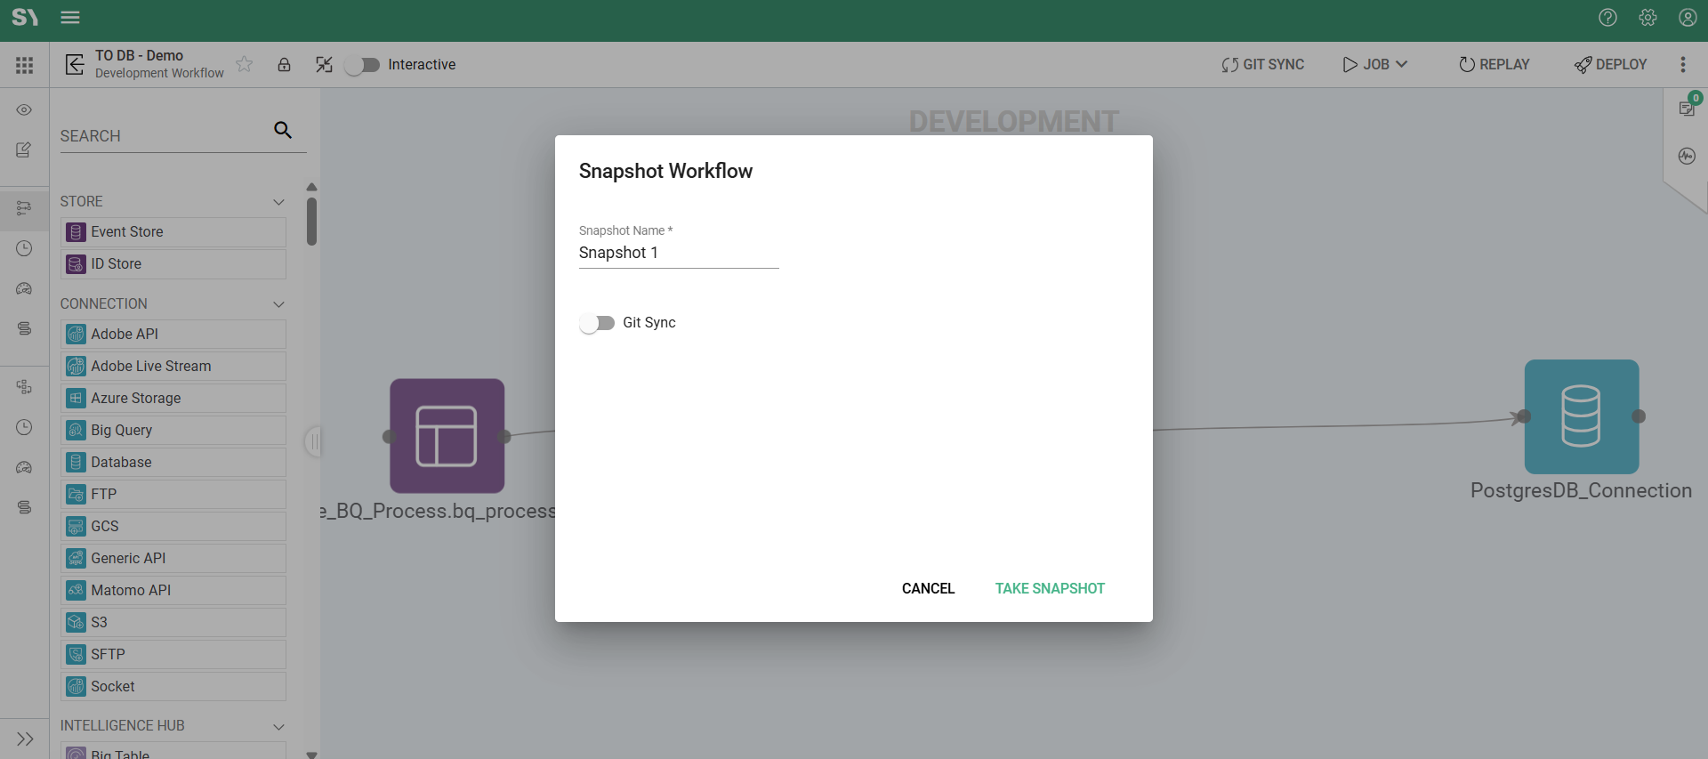Click the search magnifier icon
This screenshot has height=759, width=1708.
(283, 130)
